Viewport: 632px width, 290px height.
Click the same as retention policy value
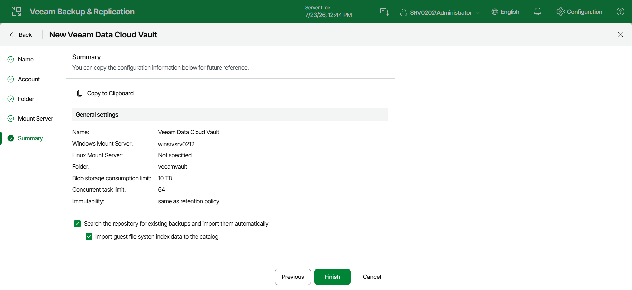[189, 201]
